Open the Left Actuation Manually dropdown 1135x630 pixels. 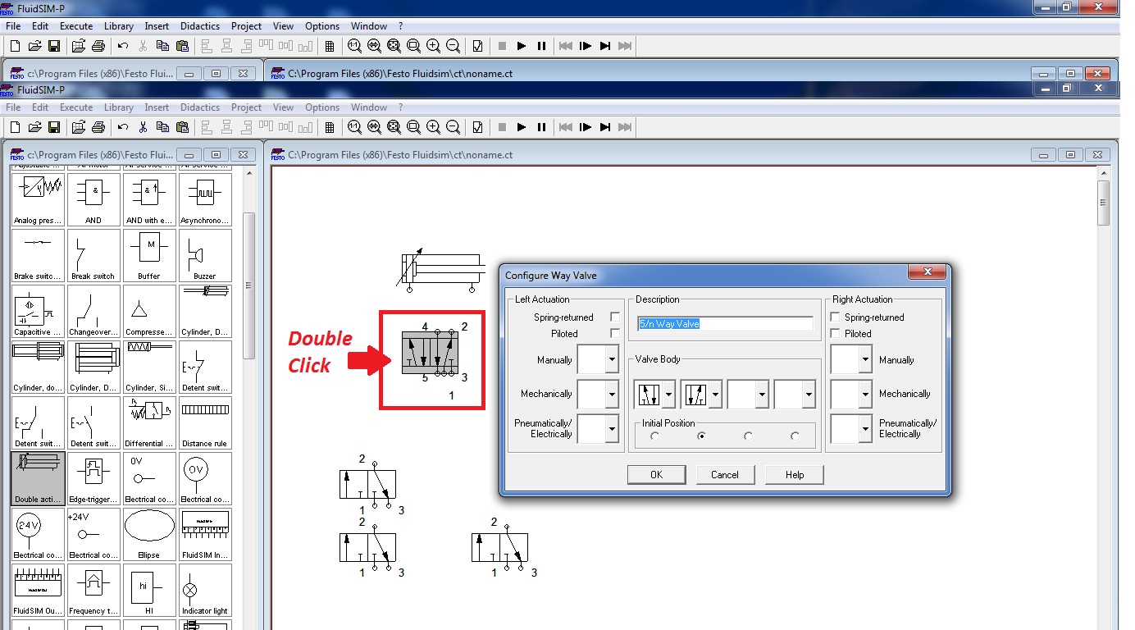[x=611, y=359]
